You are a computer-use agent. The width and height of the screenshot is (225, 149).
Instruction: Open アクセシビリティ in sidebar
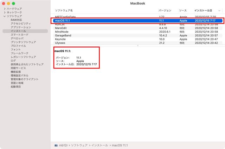pyautogui.click(x=21, y=23)
